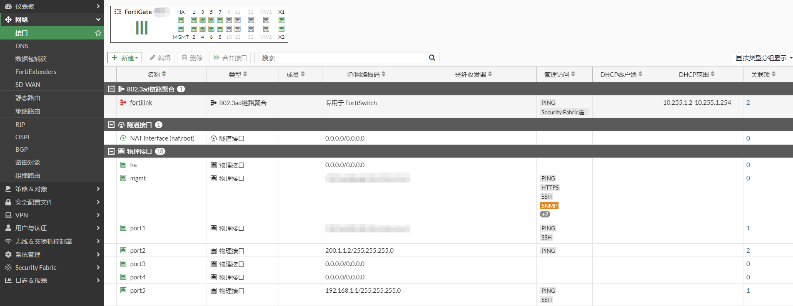Click the X1 port icon in faceplate

tap(282, 20)
